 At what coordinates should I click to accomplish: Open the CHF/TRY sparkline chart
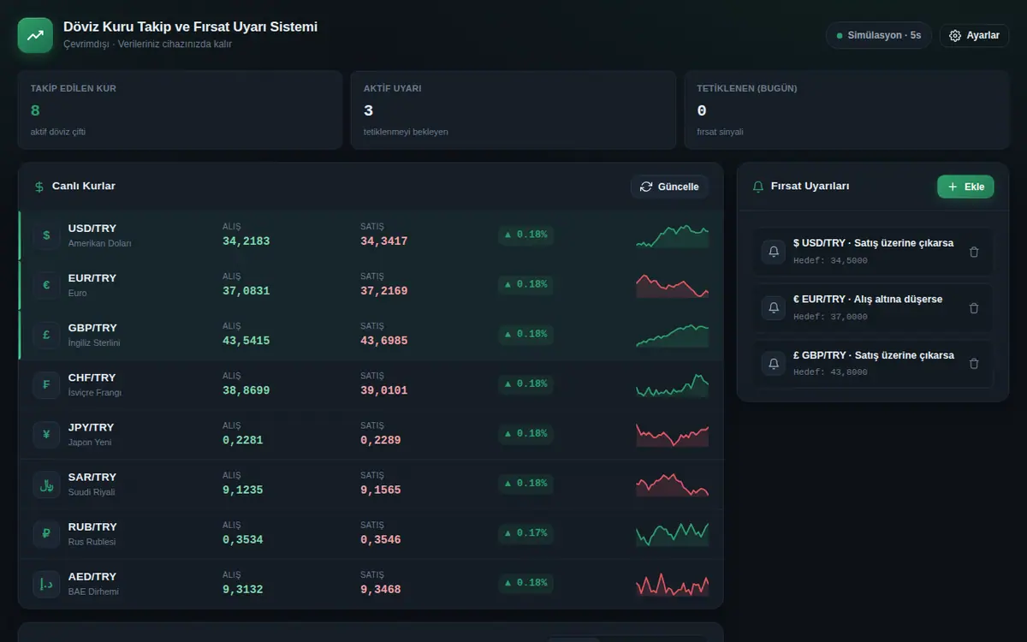pos(673,384)
